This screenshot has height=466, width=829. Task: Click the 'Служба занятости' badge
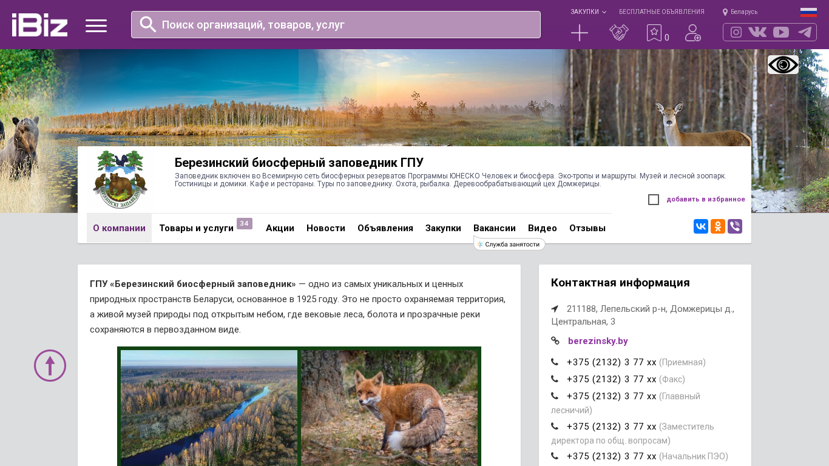(x=509, y=244)
